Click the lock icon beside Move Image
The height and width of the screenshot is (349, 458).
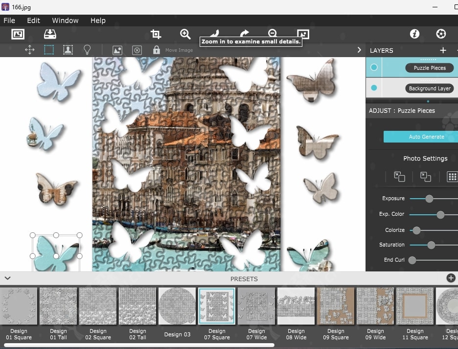pyautogui.click(x=156, y=50)
